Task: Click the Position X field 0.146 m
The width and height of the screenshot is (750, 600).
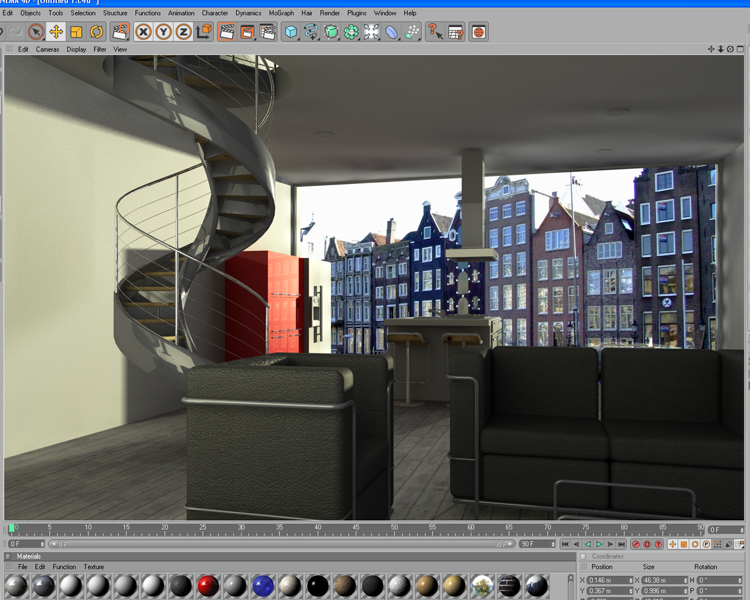Action: coord(609,580)
